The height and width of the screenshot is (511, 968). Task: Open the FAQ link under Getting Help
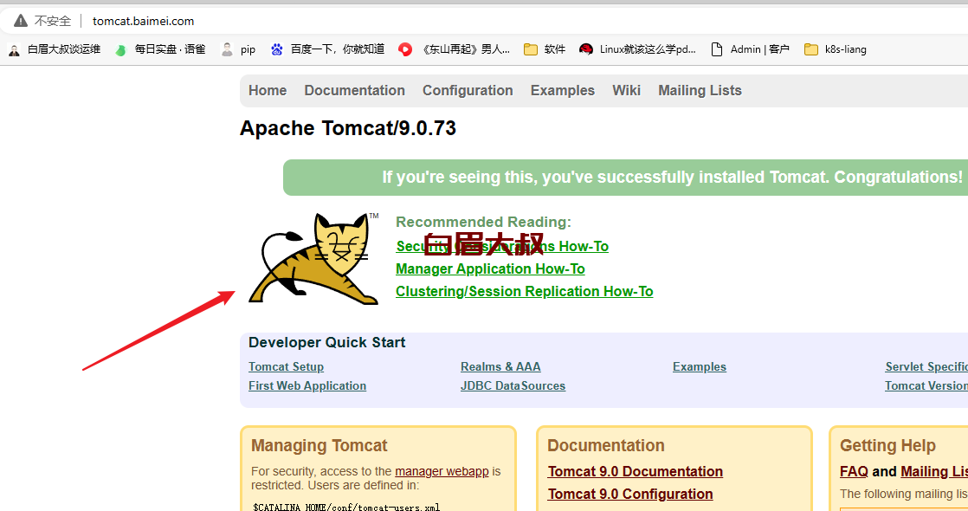pyautogui.click(x=854, y=471)
